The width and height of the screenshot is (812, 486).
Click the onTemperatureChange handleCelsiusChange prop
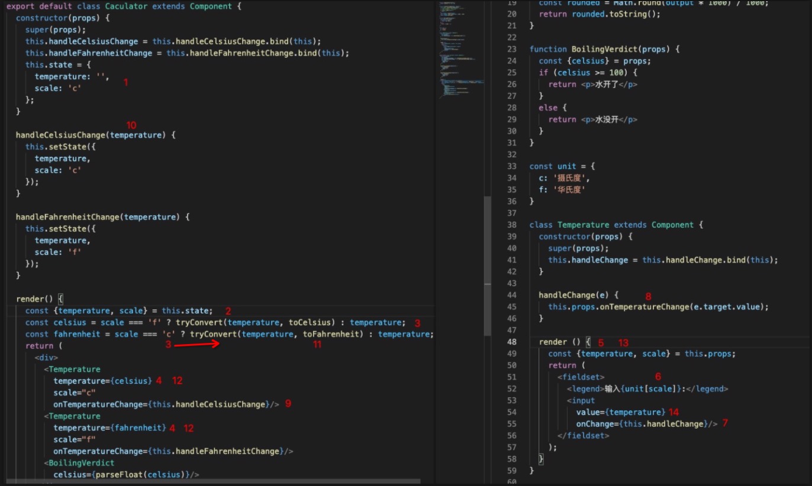point(166,404)
